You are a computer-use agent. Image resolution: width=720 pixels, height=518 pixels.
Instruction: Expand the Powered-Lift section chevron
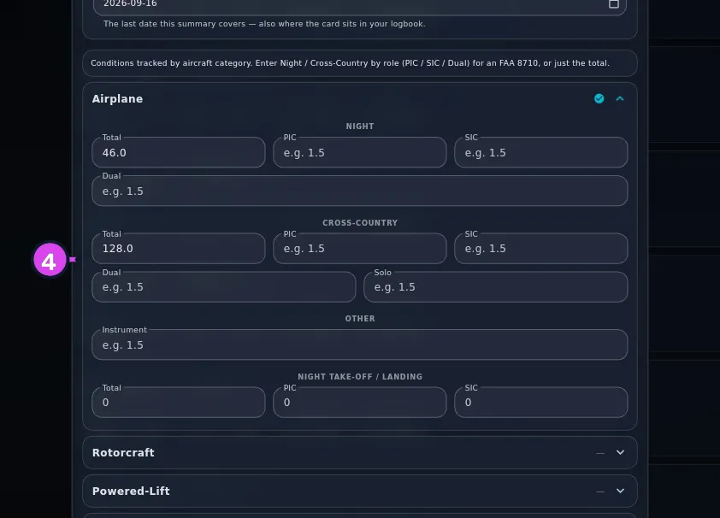[620, 491]
